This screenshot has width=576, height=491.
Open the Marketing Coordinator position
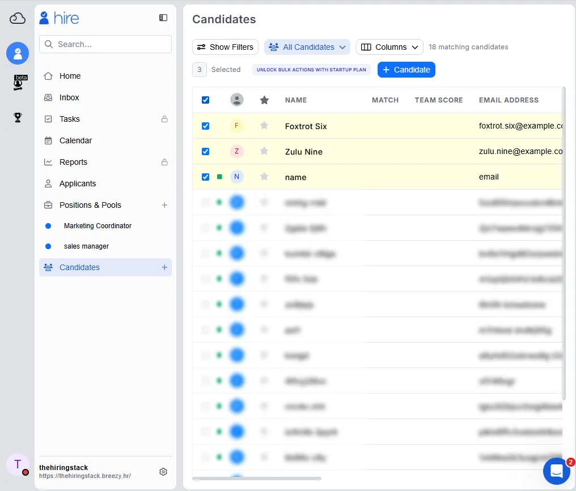pos(98,226)
